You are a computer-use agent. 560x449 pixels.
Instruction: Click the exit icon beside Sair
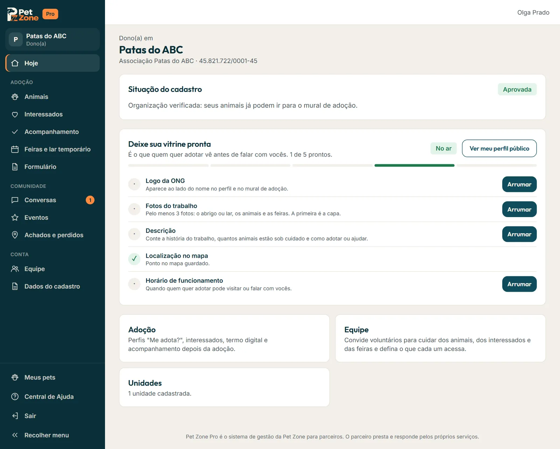15,416
